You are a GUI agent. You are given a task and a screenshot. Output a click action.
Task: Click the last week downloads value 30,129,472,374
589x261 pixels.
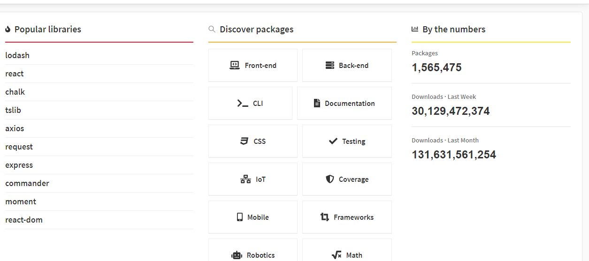pos(451,111)
